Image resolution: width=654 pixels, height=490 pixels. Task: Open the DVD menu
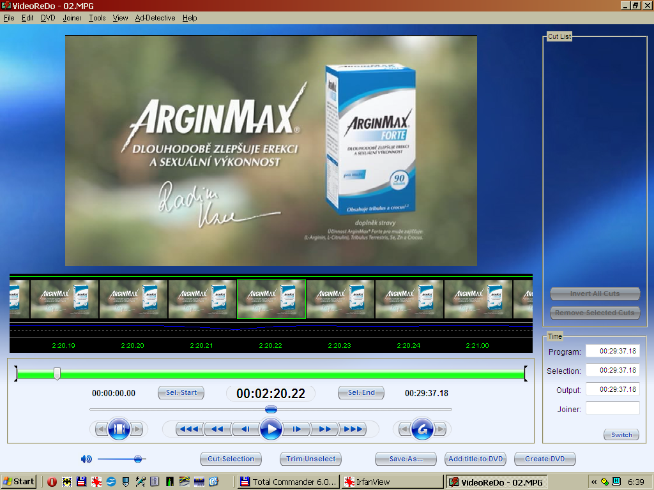click(x=48, y=18)
